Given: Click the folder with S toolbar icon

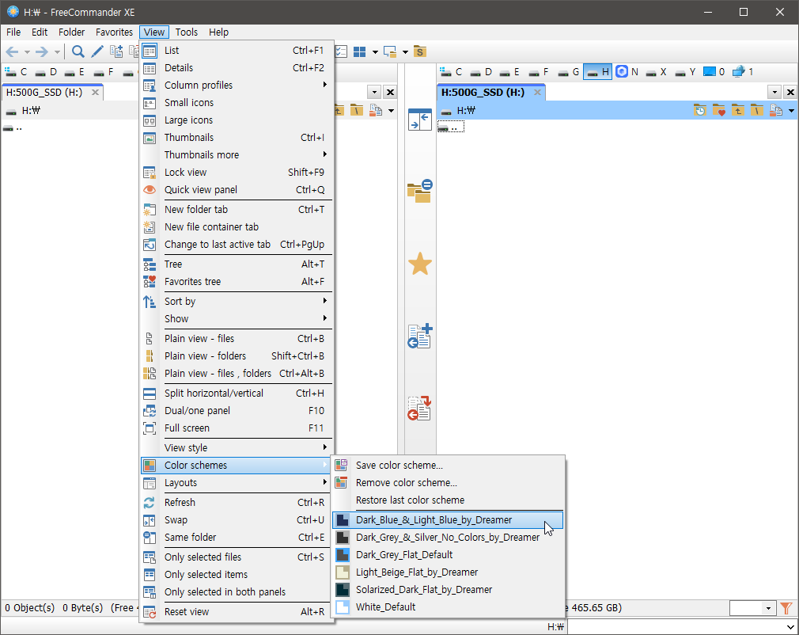Looking at the screenshot, I should (419, 51).
